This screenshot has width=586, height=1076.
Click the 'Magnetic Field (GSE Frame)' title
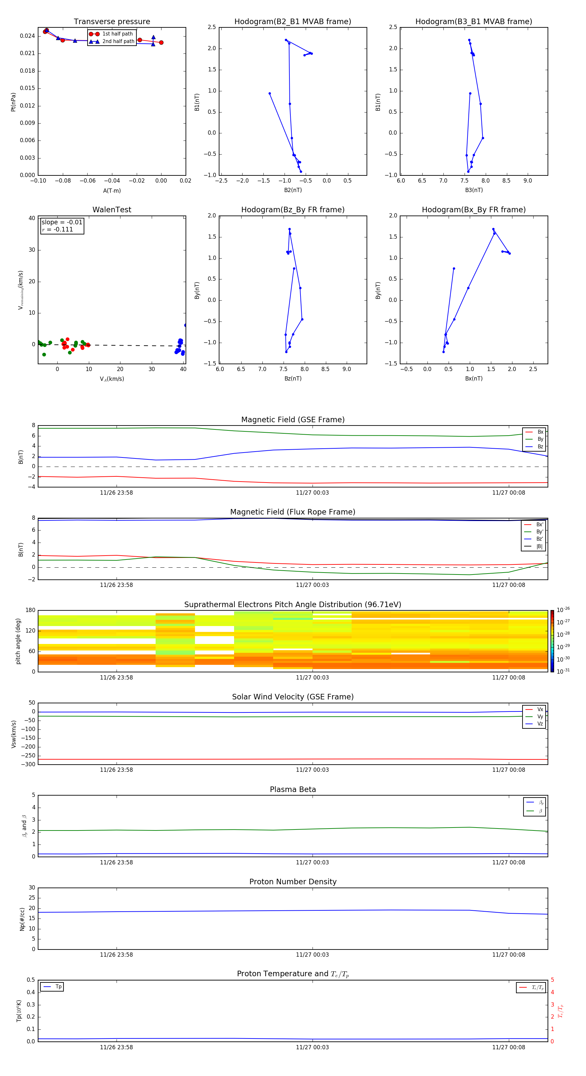click(293, 420)
